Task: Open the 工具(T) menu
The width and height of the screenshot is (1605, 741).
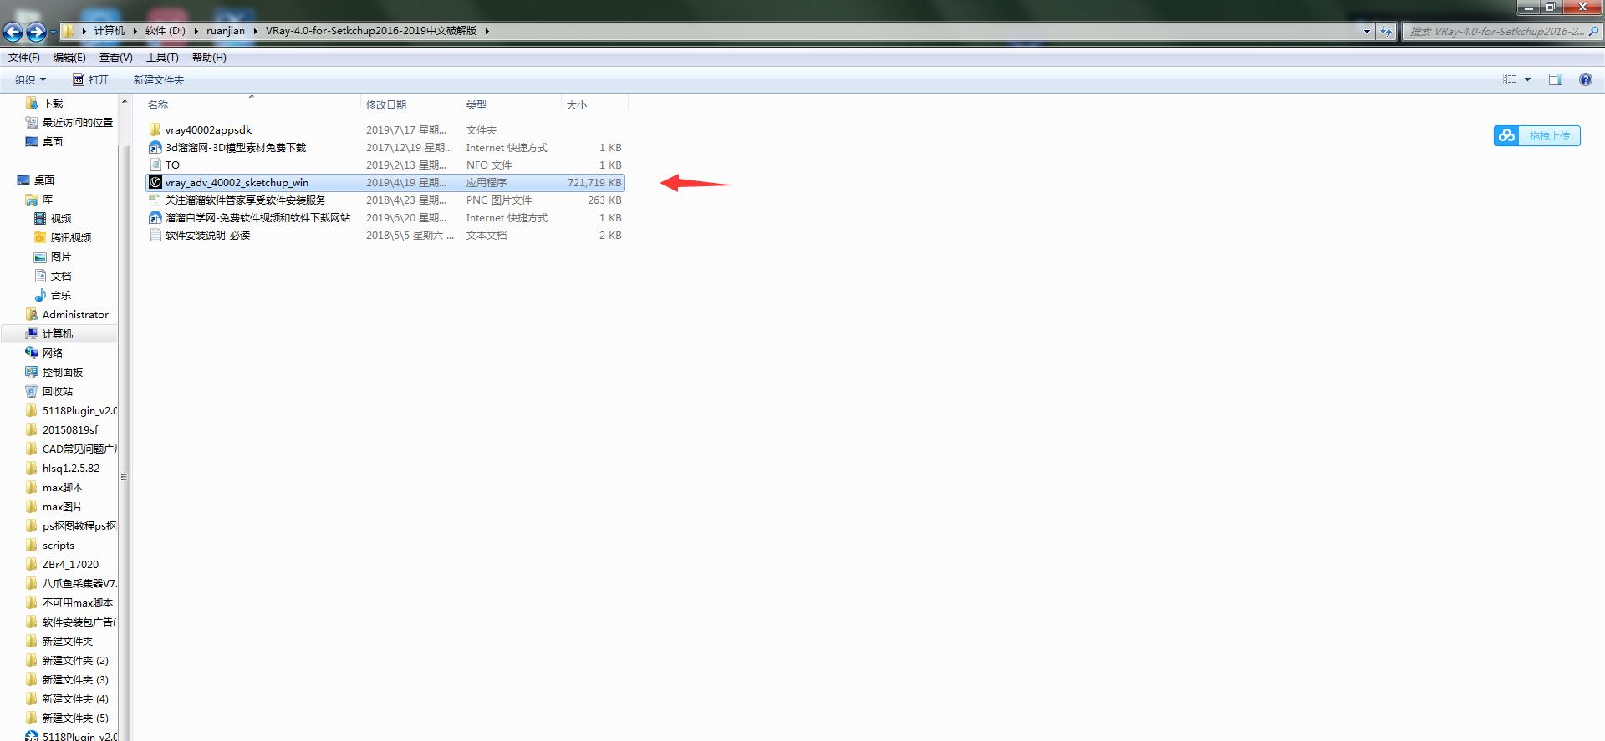Action: point(162,58)
